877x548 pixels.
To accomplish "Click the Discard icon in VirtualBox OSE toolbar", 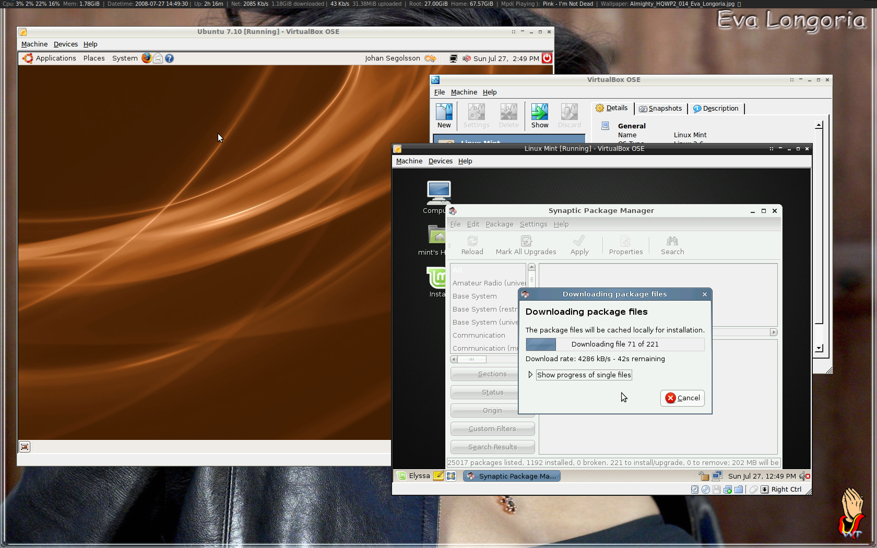I will tap(569, 116).
